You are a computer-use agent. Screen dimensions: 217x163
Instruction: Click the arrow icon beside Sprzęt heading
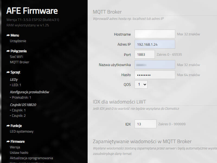click(x=8, y=72)
